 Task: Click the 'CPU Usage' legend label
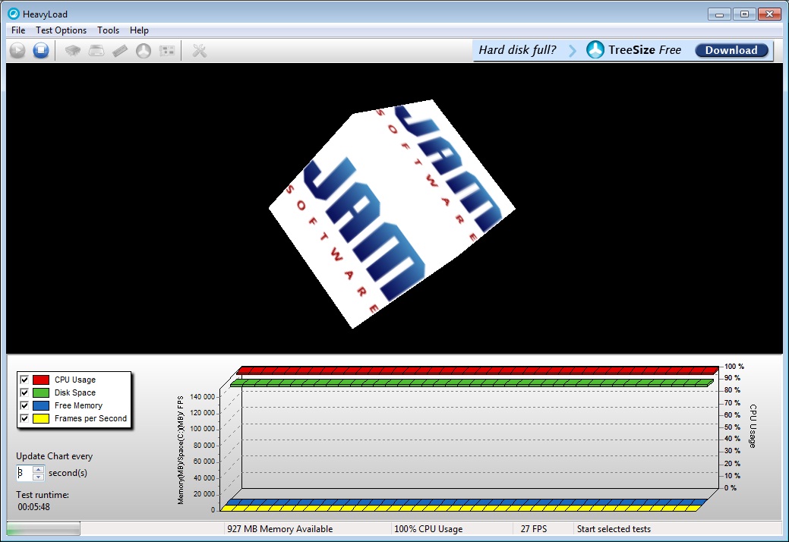pyautogui.click(x=75, y=380)
